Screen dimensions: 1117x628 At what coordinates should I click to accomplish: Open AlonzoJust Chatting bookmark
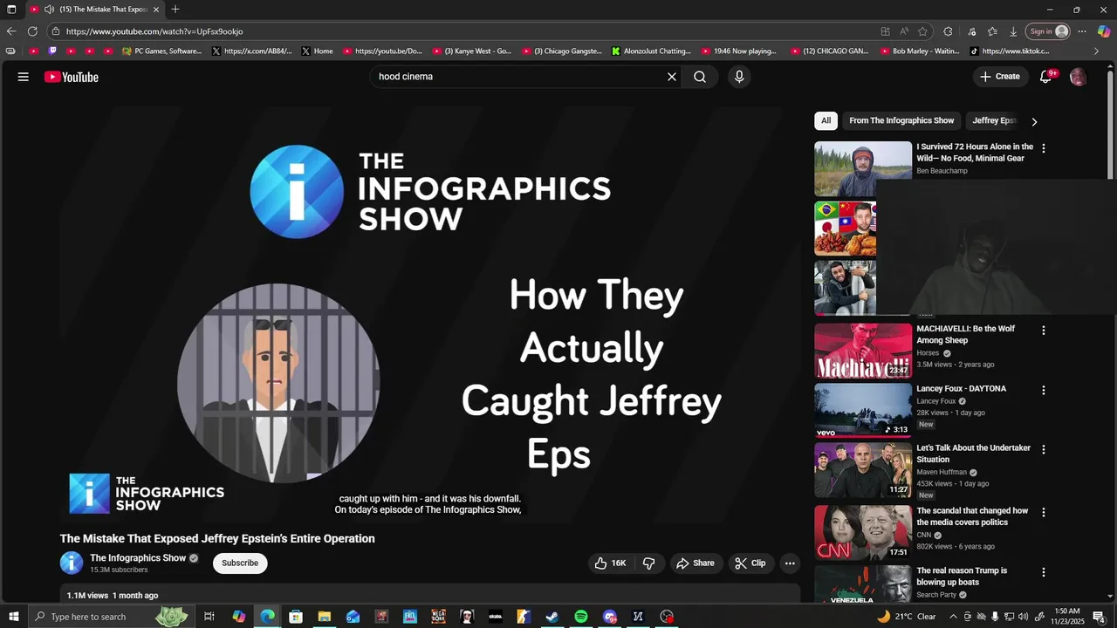click(651, 51)
